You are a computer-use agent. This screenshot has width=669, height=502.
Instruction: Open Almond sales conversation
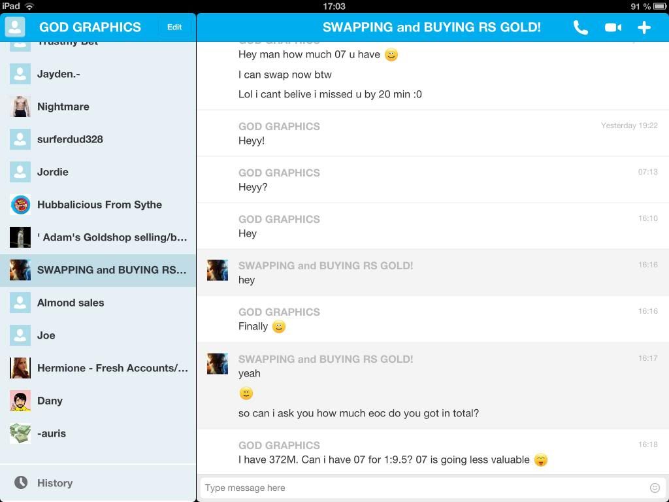(71, 303)
